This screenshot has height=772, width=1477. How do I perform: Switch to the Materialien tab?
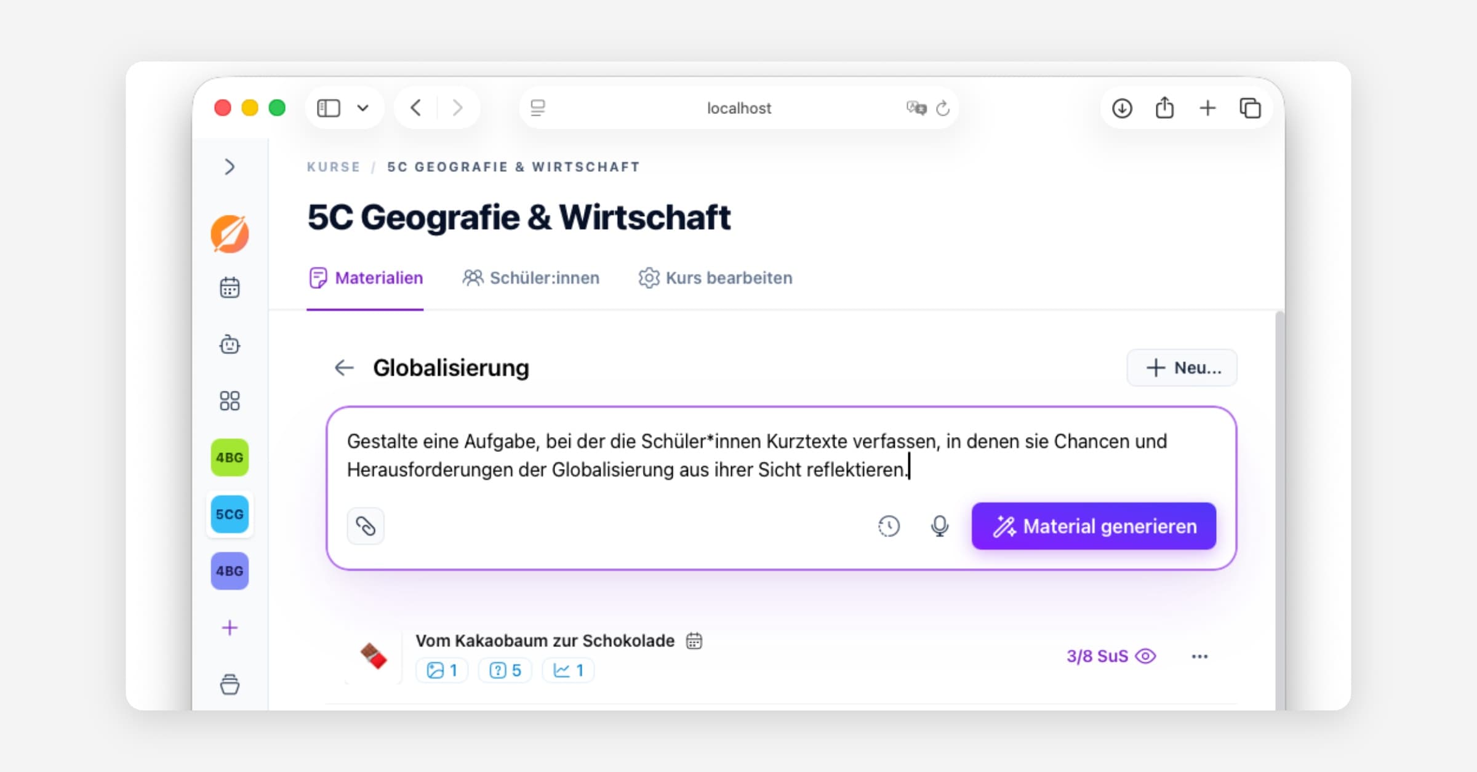click(366, 278)
